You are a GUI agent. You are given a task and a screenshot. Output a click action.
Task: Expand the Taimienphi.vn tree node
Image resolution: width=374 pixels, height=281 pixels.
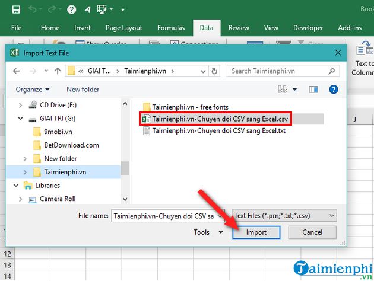[x=25, y=172]
